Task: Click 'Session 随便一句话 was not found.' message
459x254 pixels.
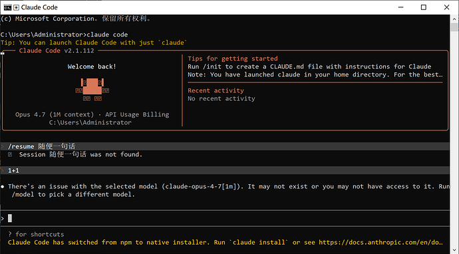Action: [80, 154]
